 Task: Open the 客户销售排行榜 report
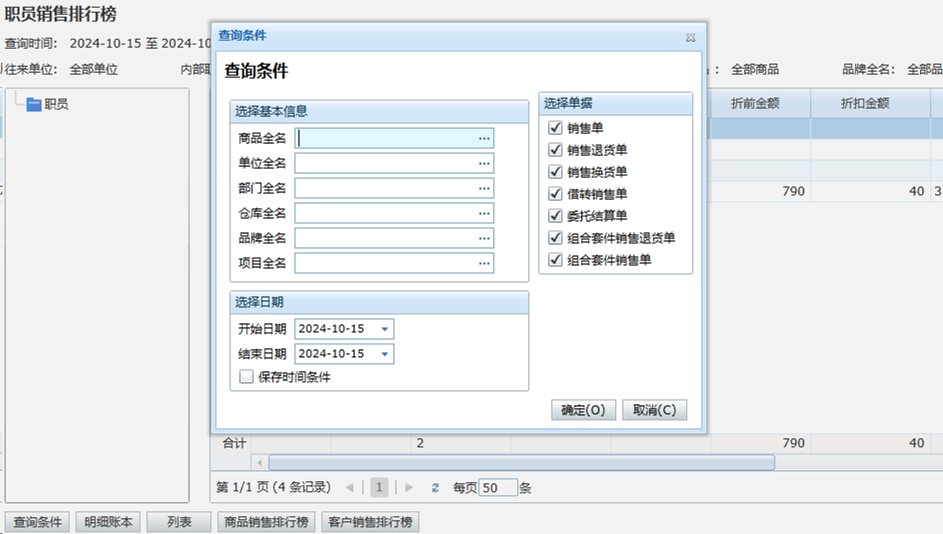click(x=370, y=522)
